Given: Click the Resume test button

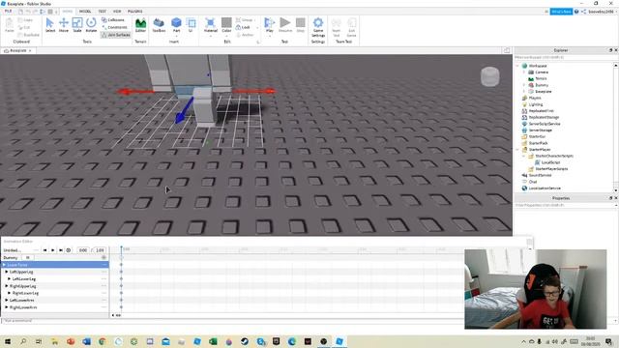Looking at the screenshot, I should [285, 25].
